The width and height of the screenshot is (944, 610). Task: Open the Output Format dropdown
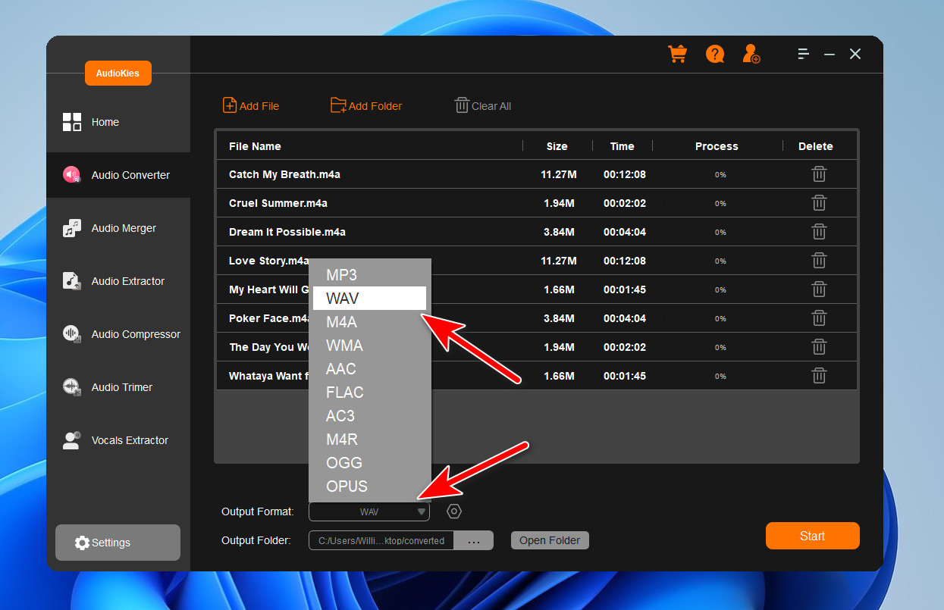[x=369, y=511]
